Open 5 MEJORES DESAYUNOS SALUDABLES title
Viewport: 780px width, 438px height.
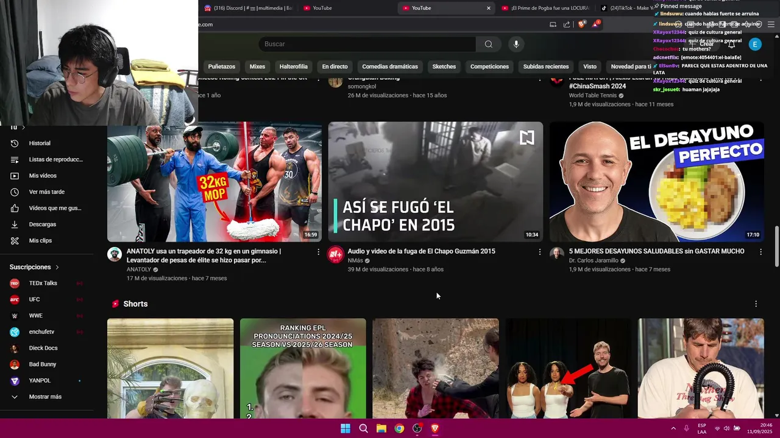(656, 251)
